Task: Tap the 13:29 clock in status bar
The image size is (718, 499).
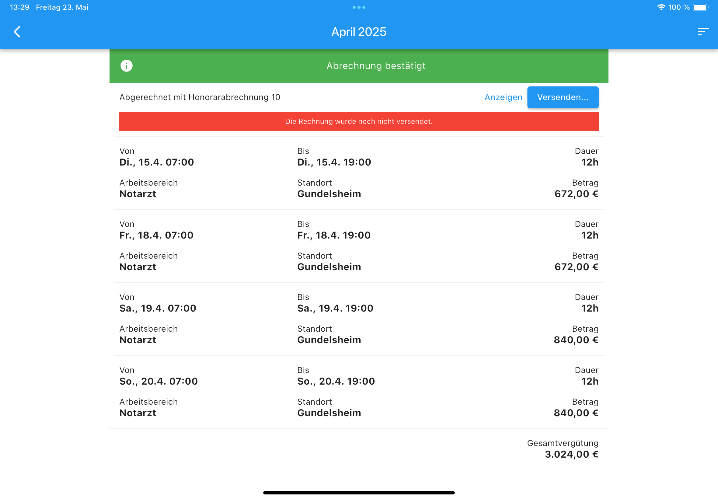Action: click(x=19, y=7)
